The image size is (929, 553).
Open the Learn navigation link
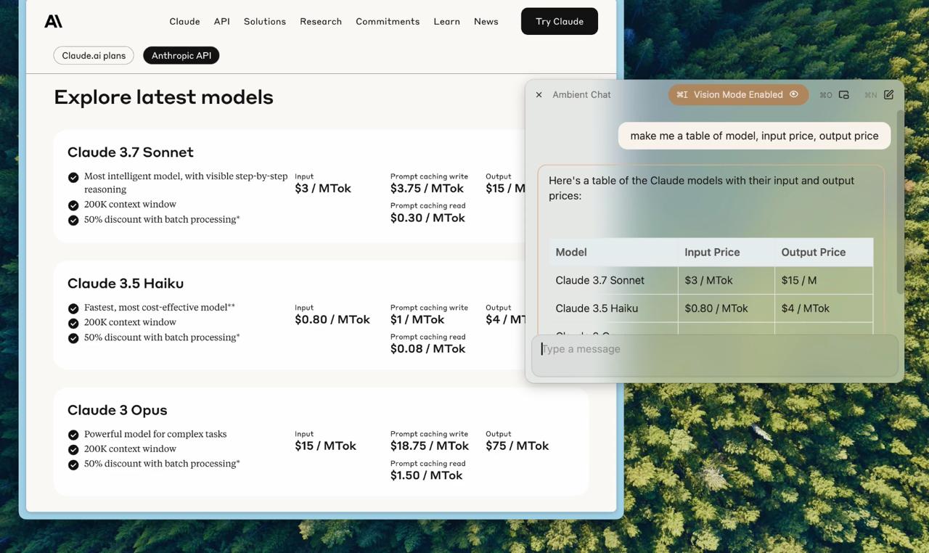(446, 21)
